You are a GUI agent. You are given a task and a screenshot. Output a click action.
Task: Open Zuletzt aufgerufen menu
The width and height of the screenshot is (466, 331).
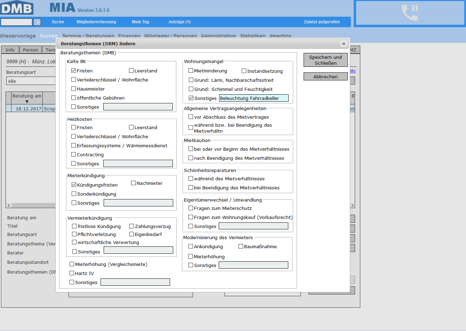click(322, 22)
